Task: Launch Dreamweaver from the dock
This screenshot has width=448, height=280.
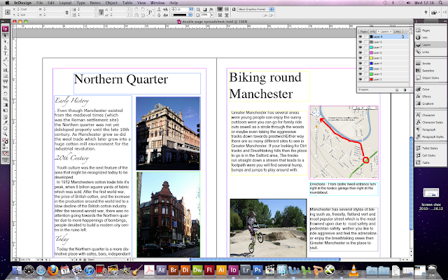Action: [197, 270]
